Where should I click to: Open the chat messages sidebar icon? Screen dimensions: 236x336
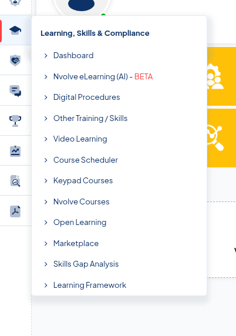pyautogui.click(x=15, y=90)
